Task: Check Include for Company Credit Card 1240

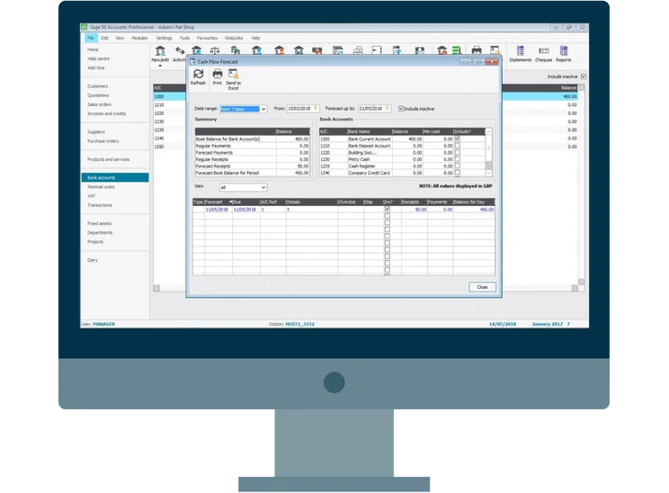Action: click(x=458, y=173)
